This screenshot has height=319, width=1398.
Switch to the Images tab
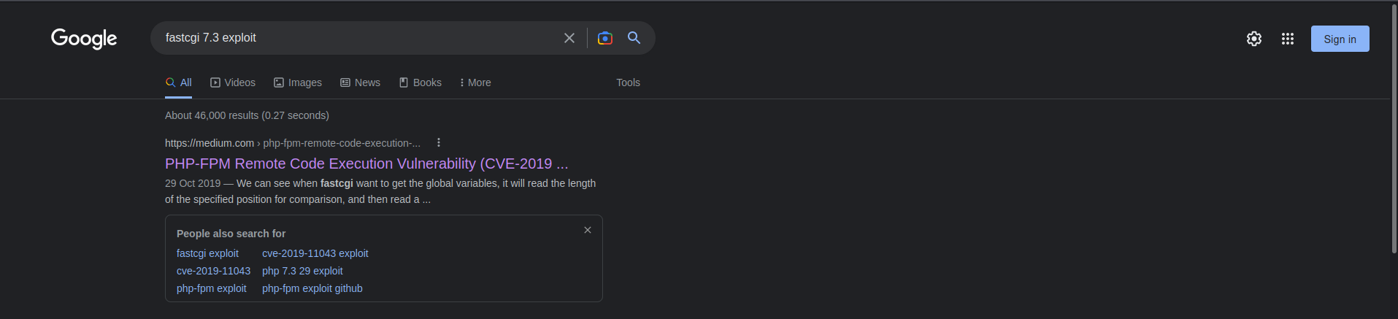[x=298, y=82]
